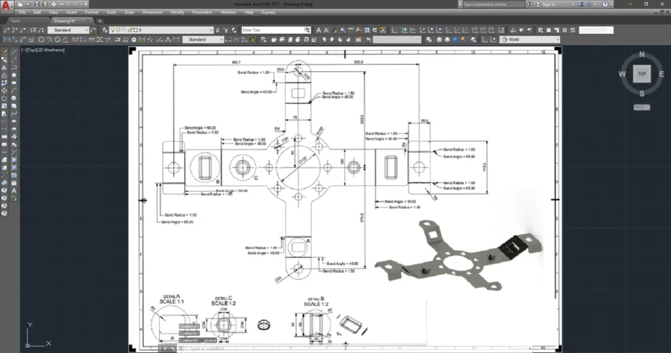Click TOP face on the ViewCube
671x353 pixels.
642,74
